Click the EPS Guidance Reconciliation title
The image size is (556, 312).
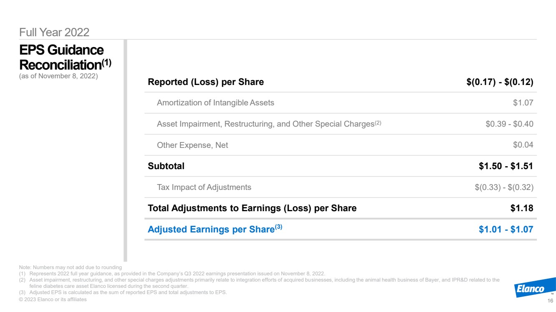(65, 57)
